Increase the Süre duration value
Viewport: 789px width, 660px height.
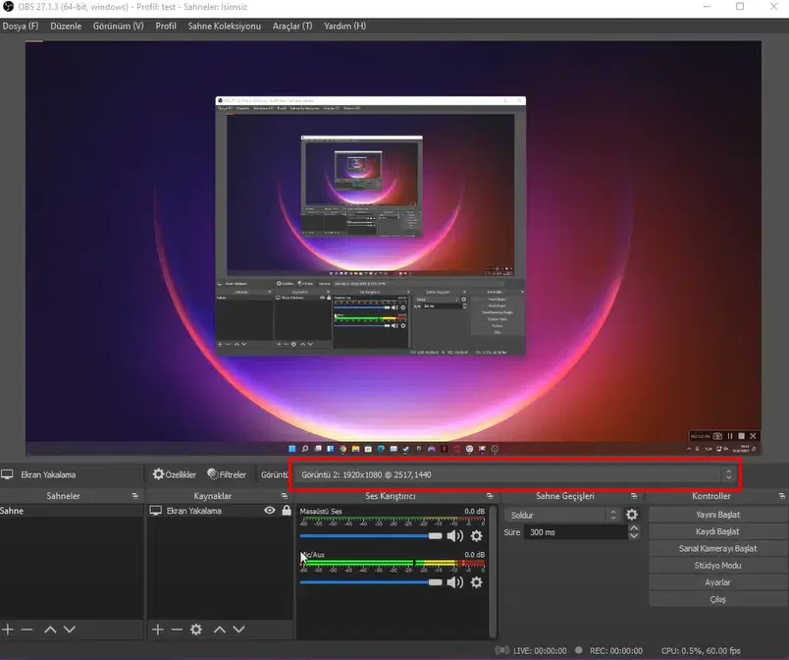634,528
